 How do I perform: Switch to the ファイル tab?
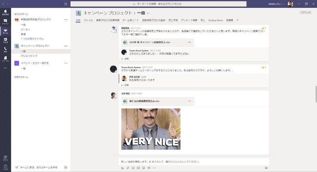point(88,20)
